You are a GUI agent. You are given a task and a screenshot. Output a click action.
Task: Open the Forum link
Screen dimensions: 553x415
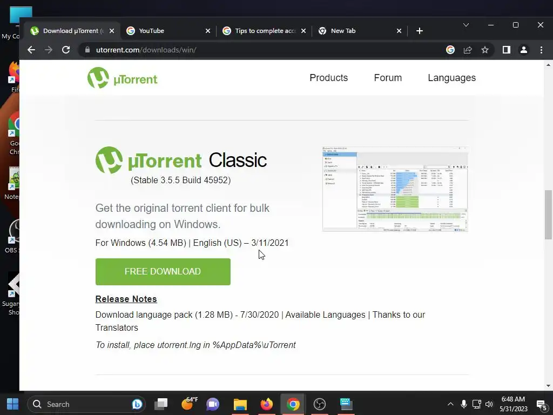click(x=388, y=78)
